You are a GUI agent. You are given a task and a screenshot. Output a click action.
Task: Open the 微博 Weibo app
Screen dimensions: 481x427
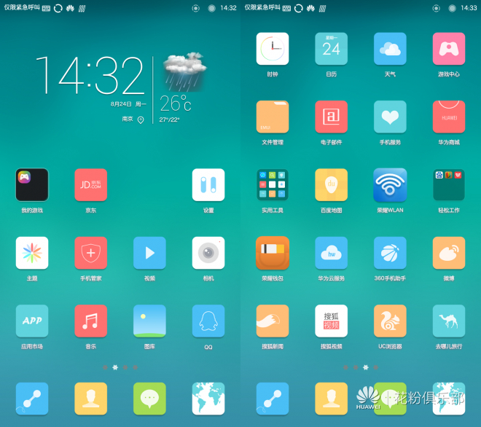click(449, 253)
